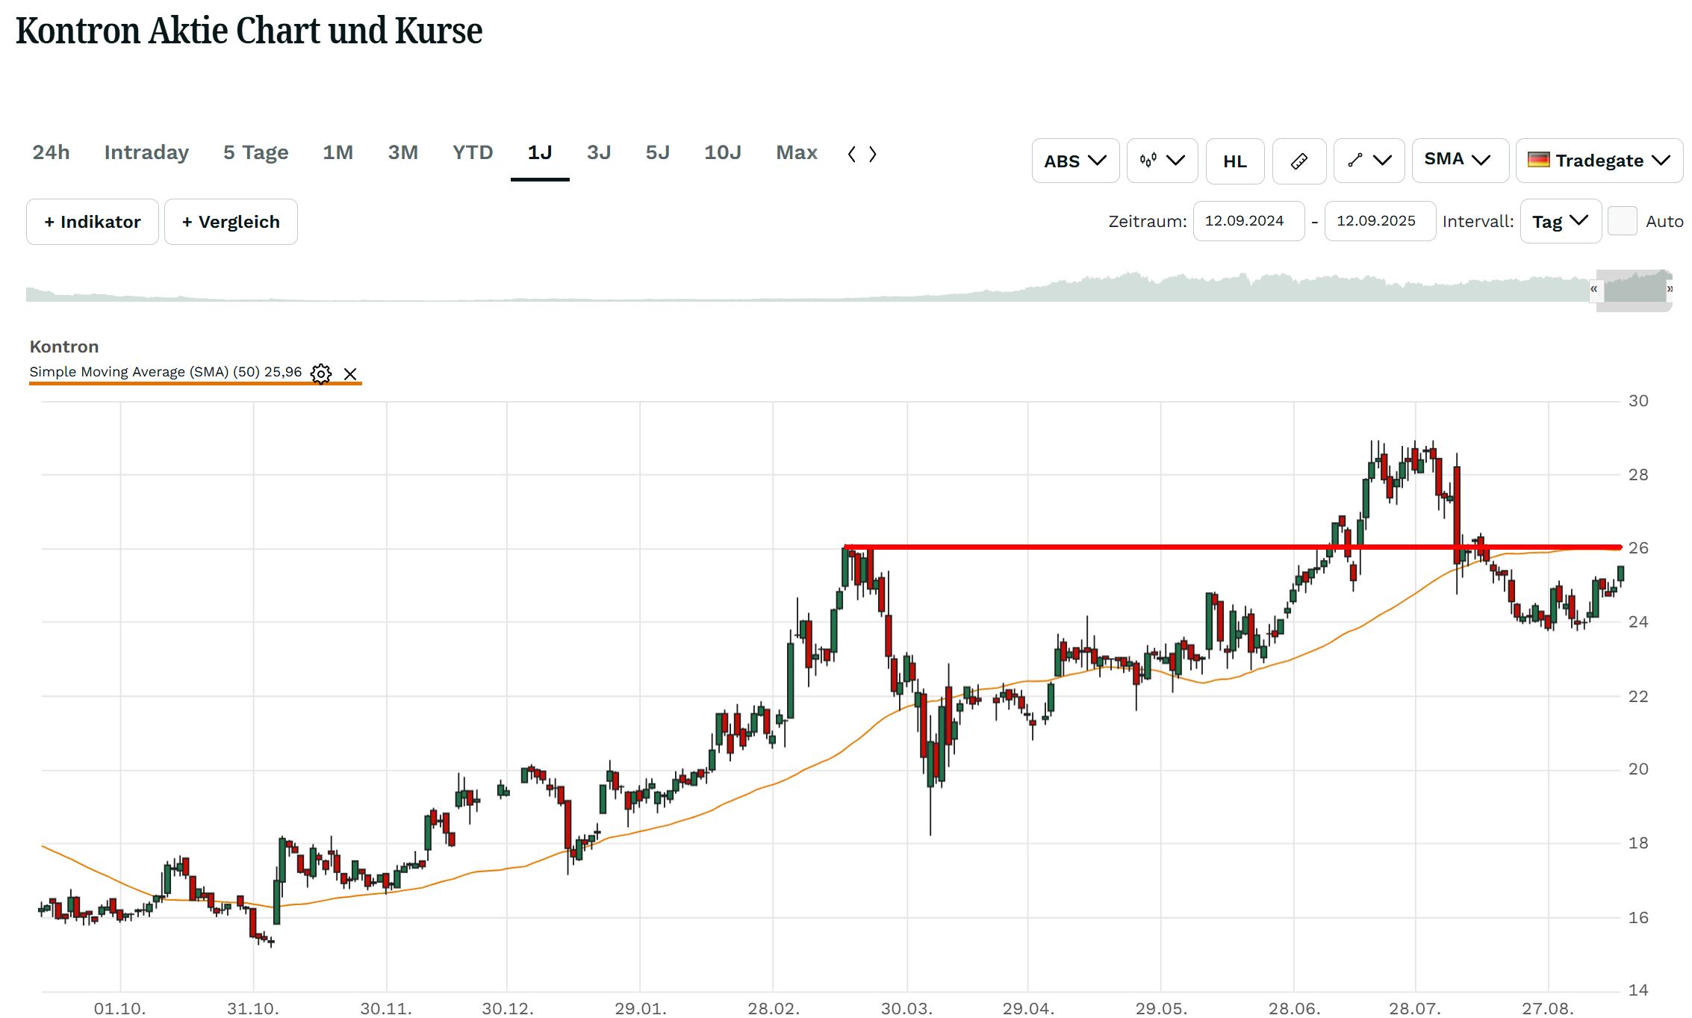
Task: Click end date field 12.09.2025
Action: [x=1380, y=221]
